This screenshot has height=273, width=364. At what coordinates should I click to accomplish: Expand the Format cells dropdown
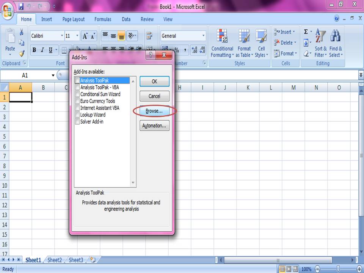[x=296, y=53]
